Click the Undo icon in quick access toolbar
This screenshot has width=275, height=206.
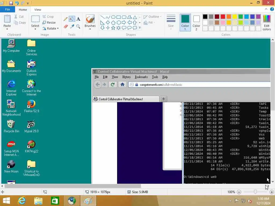tap(17, 3)
